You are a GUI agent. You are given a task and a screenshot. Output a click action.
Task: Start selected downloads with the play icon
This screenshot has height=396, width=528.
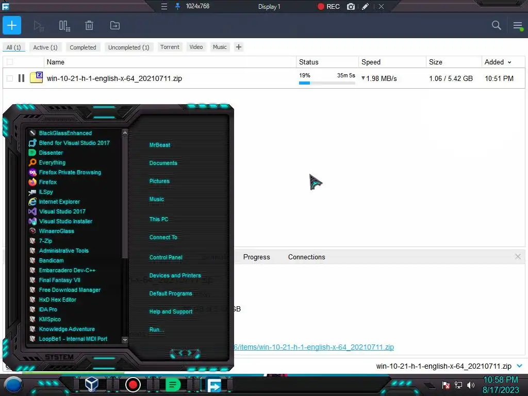39,26
